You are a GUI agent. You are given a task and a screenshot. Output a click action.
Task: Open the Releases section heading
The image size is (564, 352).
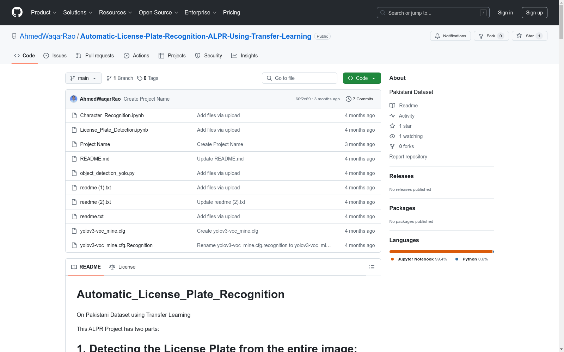(401, 176)
